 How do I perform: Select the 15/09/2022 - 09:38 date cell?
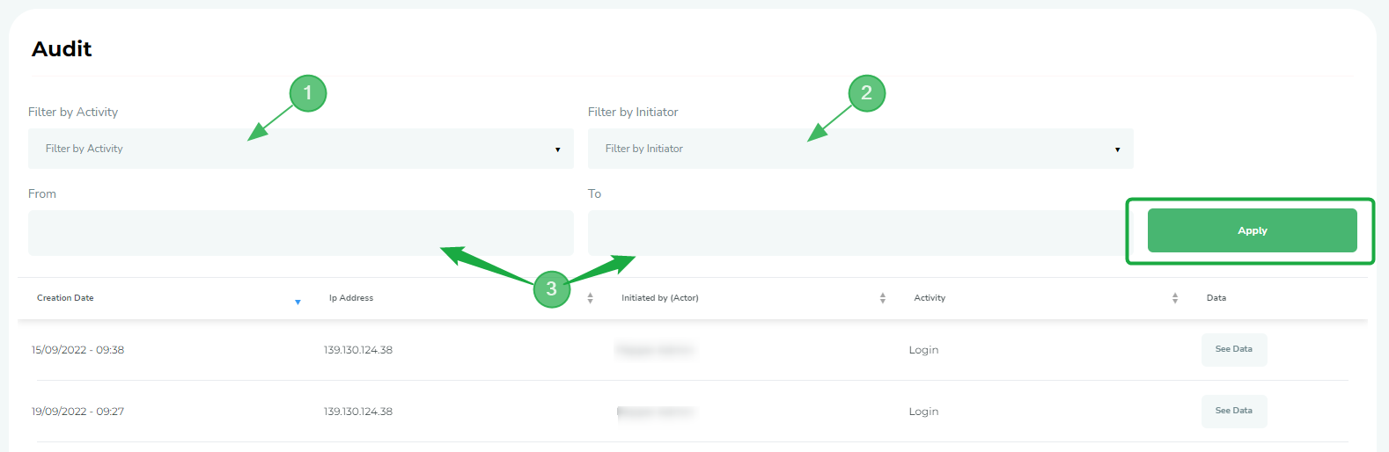pos(77,350)
